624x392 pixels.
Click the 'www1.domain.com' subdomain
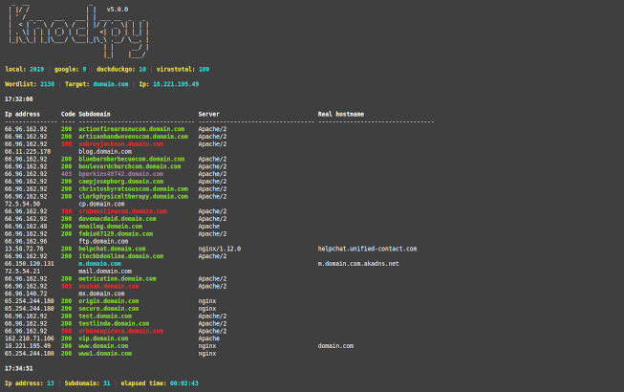(x=105, y=354)
